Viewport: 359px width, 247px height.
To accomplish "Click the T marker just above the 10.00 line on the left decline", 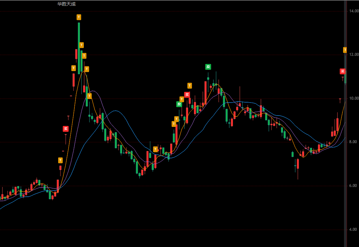I will [90, 96].
